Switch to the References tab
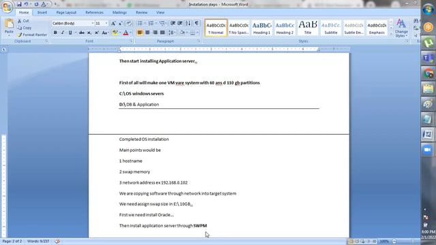436x245 pixels. (94, 12)
